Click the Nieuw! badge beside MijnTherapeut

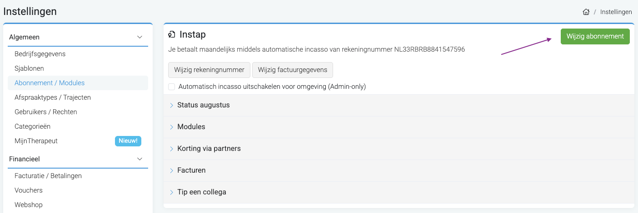tap(128, 141)
